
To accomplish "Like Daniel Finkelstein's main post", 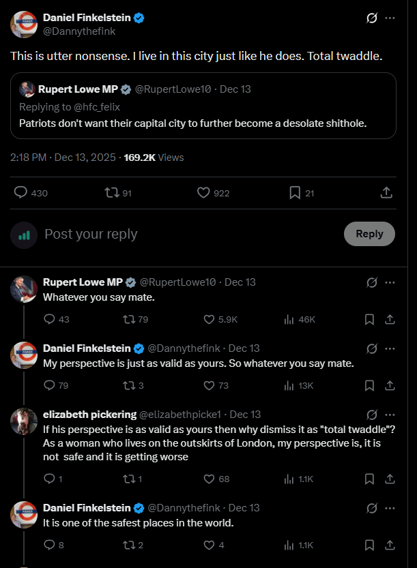I will pos(203,193).
